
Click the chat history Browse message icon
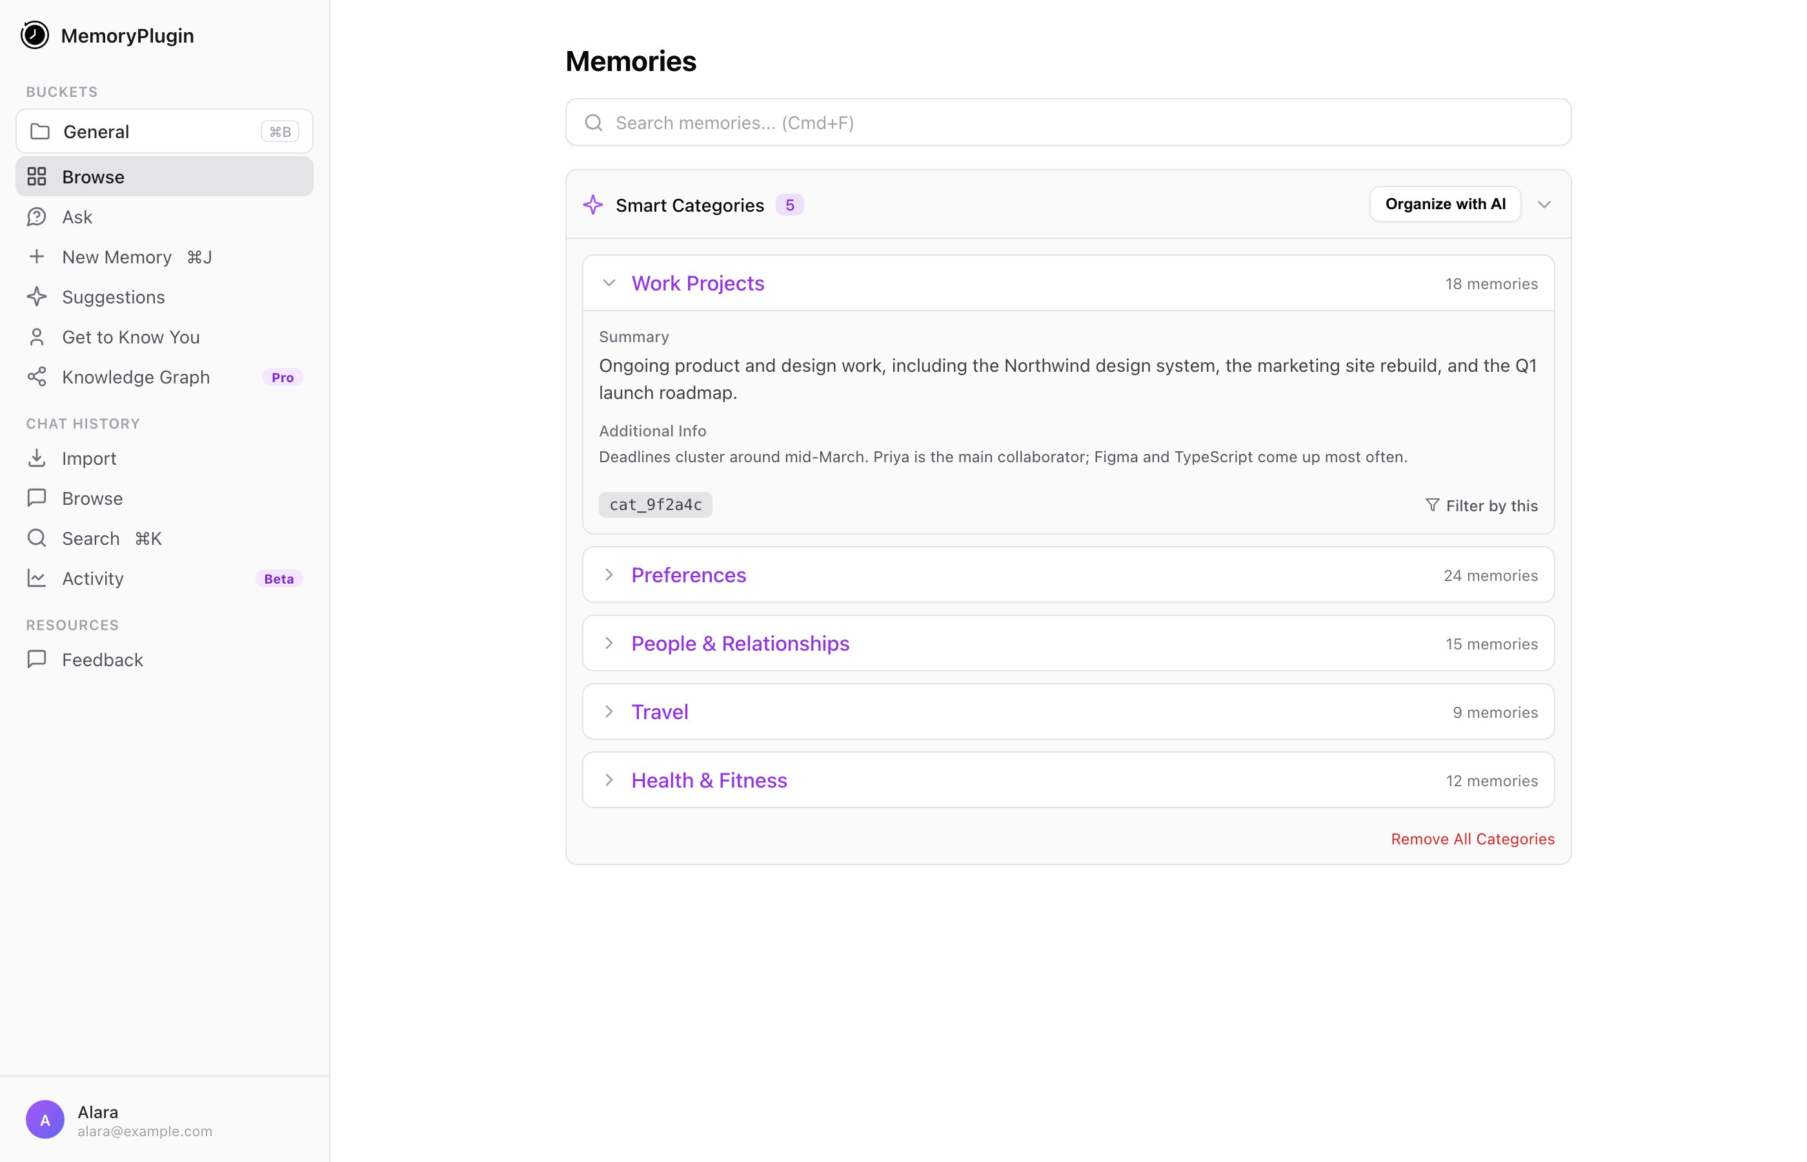[x=37, y=498]
